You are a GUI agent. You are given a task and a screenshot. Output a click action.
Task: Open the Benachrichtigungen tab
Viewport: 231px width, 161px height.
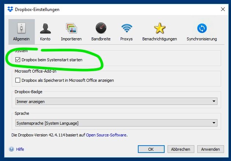(x=159, y=32)
